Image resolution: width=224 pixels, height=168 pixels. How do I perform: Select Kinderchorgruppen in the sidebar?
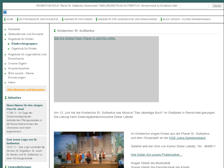coord(24,43)
